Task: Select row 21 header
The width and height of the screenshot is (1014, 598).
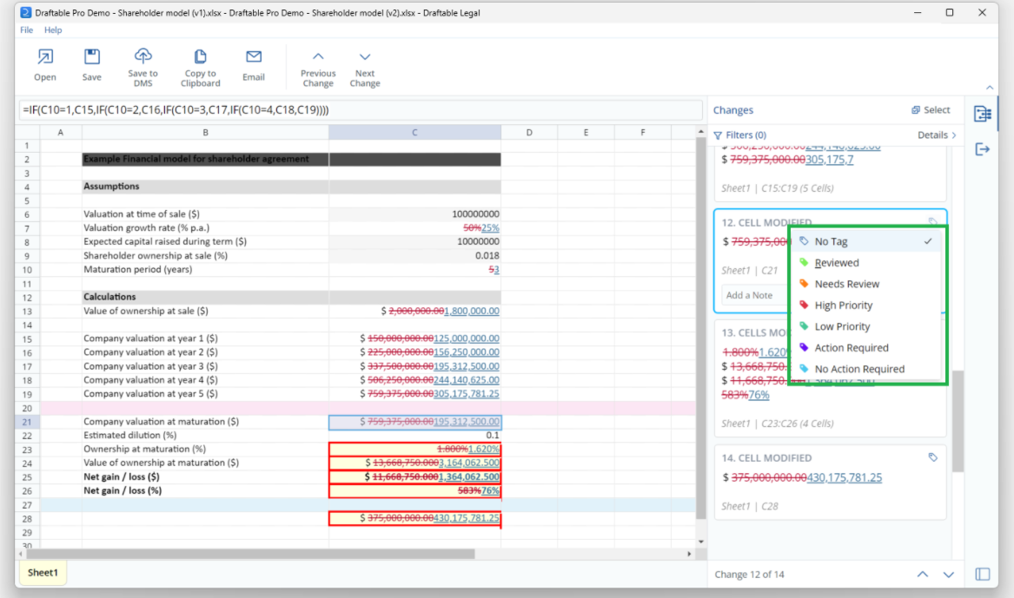Action: (27, 422)
